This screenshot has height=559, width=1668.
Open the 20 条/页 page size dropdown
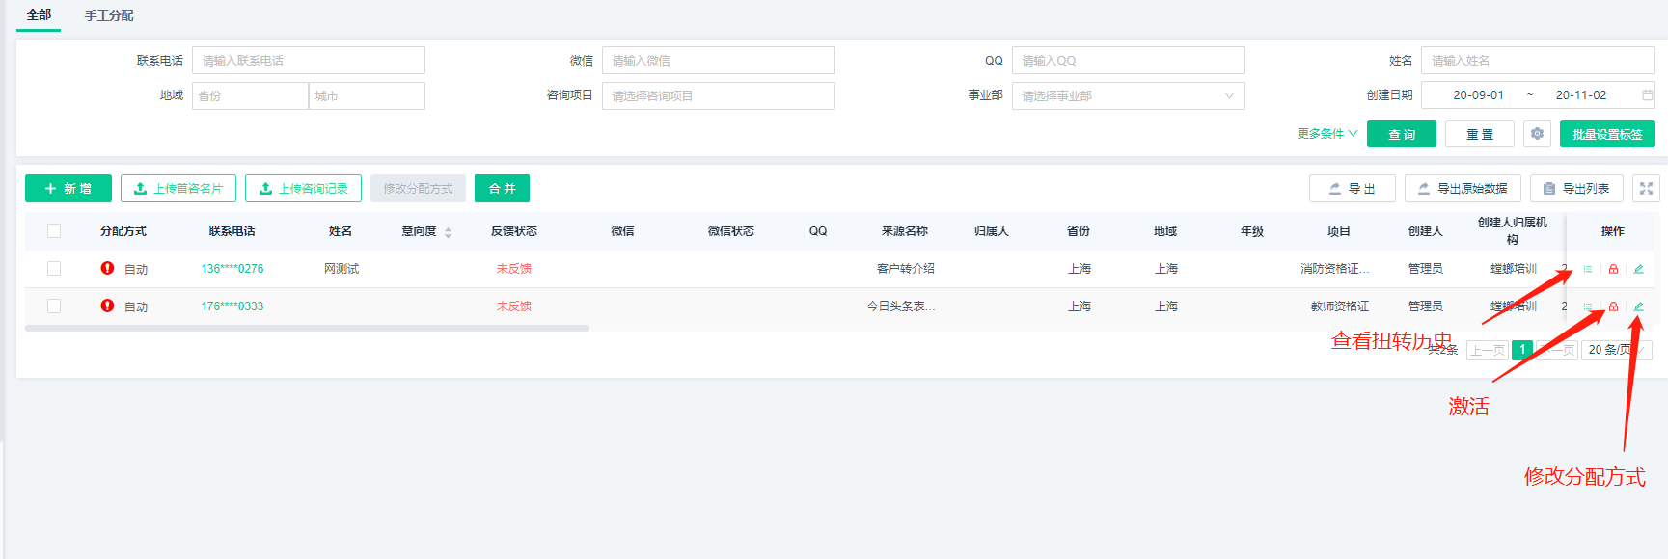click(1616, 350)
